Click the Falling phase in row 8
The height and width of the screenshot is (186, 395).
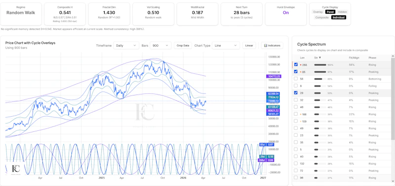coord(372,86)
